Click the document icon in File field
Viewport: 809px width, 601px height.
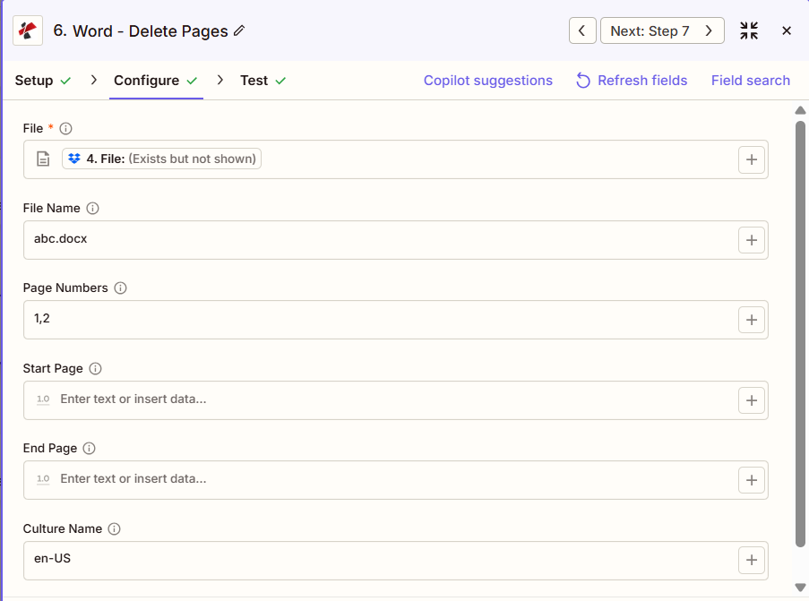[43, 159]
